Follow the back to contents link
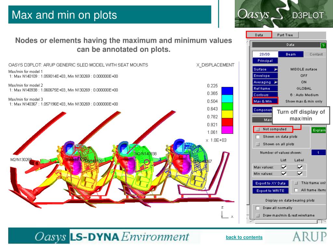The height and width of the screenshot is (250, 333). [x=244, y=237]
